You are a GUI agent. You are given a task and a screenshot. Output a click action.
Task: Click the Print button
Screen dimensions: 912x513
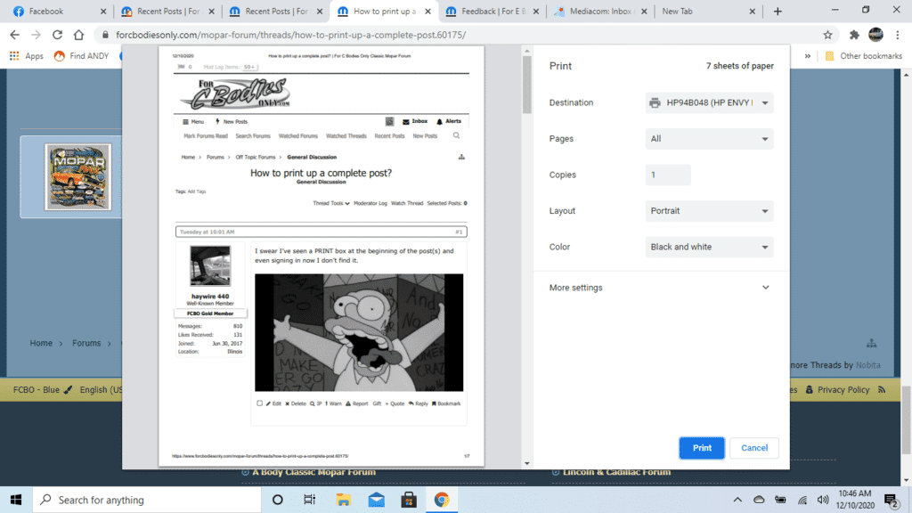click(x=701, y=448)
